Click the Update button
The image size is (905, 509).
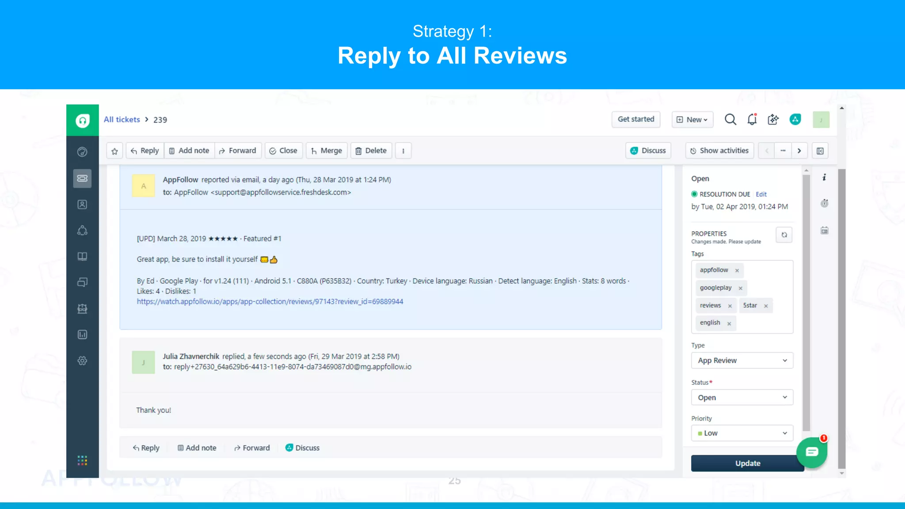click(748, 463)
